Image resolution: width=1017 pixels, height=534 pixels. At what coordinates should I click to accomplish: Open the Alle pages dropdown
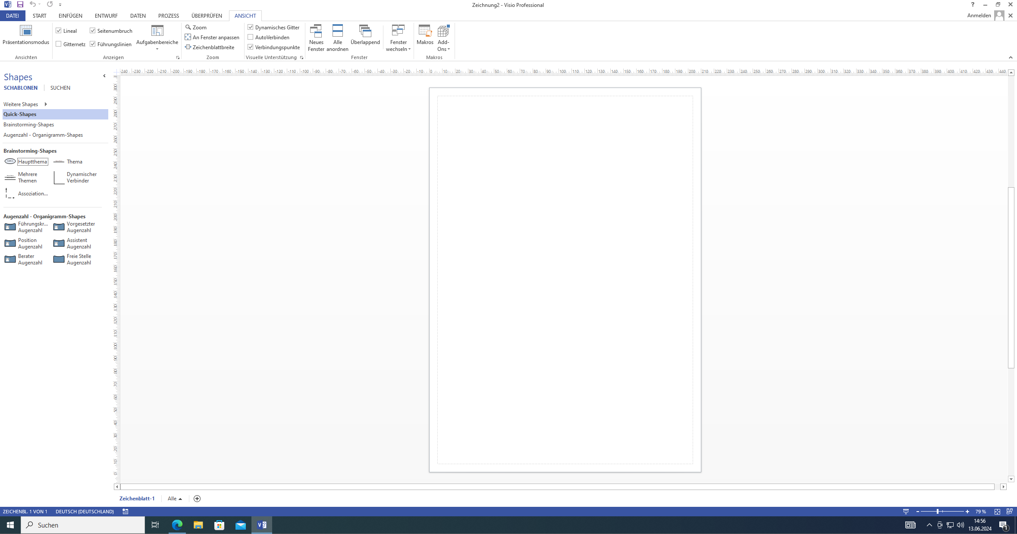(x=175, y=498)
